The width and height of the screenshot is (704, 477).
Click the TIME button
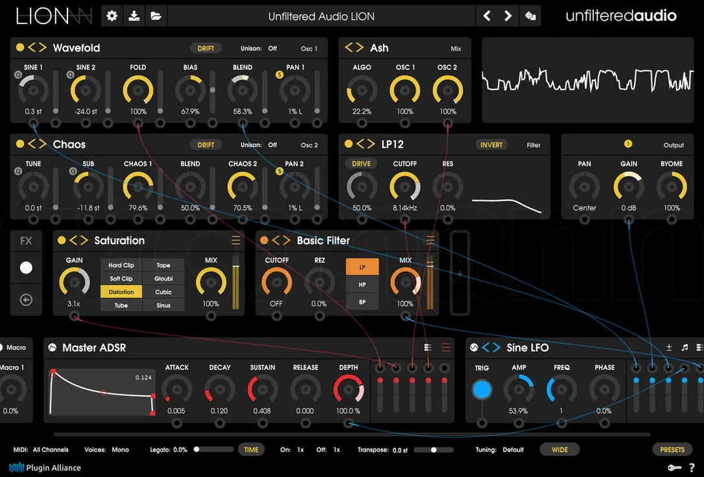coord(251,449)
